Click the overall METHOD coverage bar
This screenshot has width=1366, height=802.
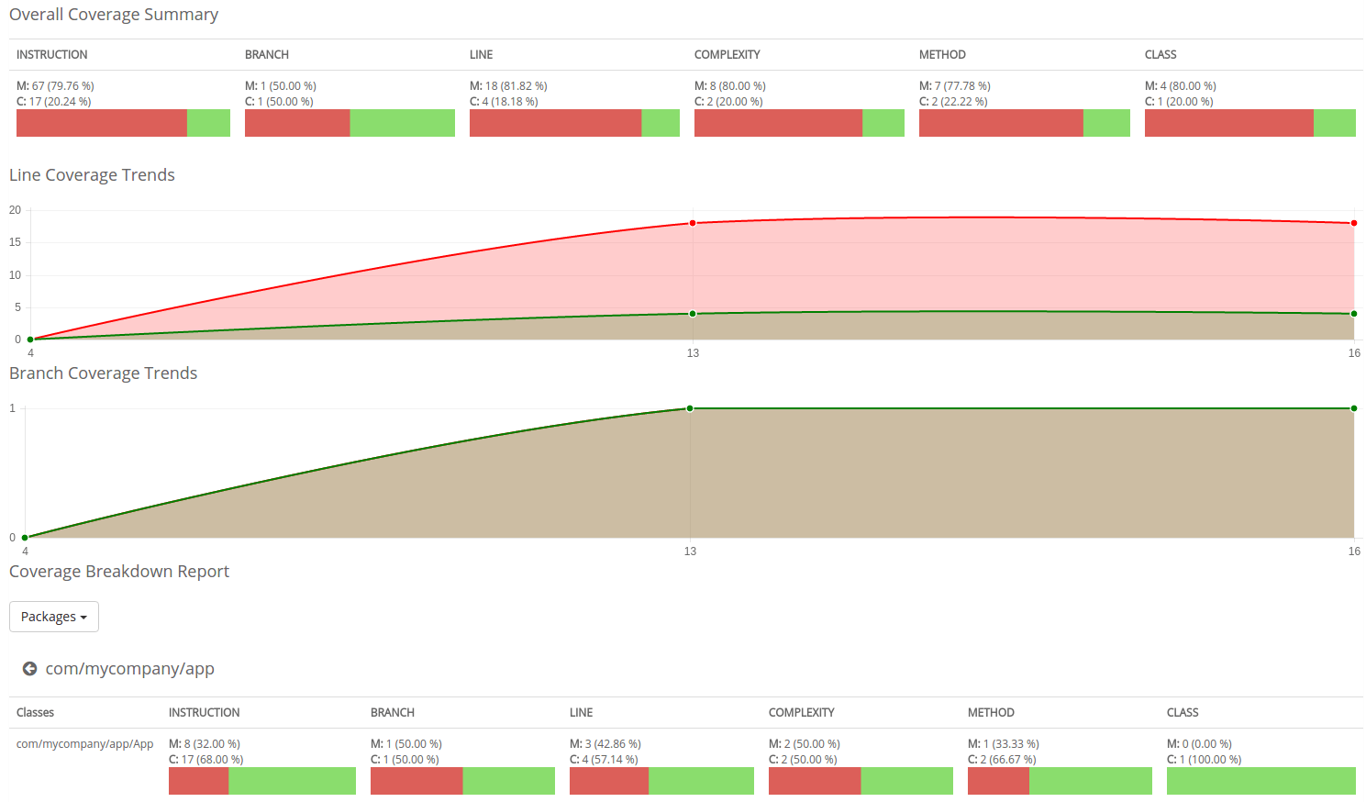(x=1025, y=123)
